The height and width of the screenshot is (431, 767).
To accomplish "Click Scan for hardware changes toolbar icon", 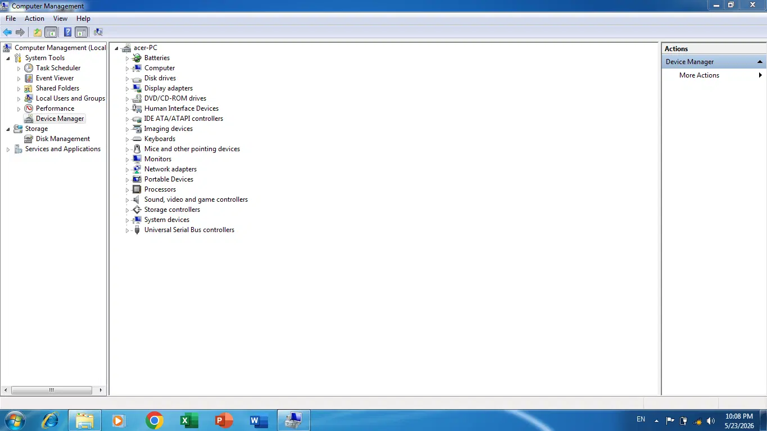I will tap(98, 32).
